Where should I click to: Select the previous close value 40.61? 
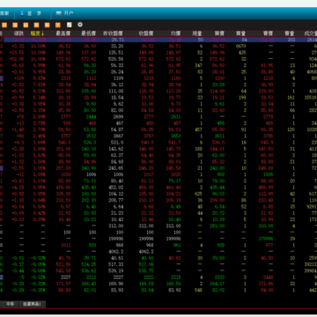point(118,258)
